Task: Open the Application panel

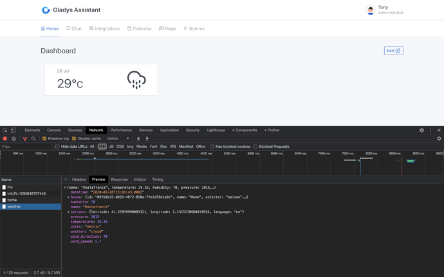Action: click(x=169, y=130)
